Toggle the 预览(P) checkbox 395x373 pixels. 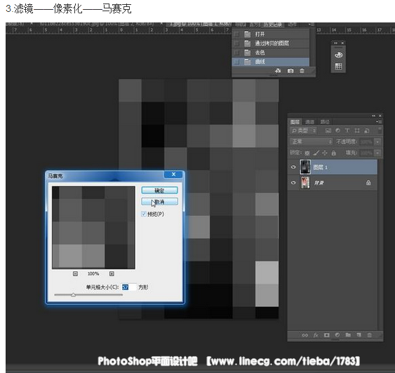pyautogui.click(x=144, y=214)
